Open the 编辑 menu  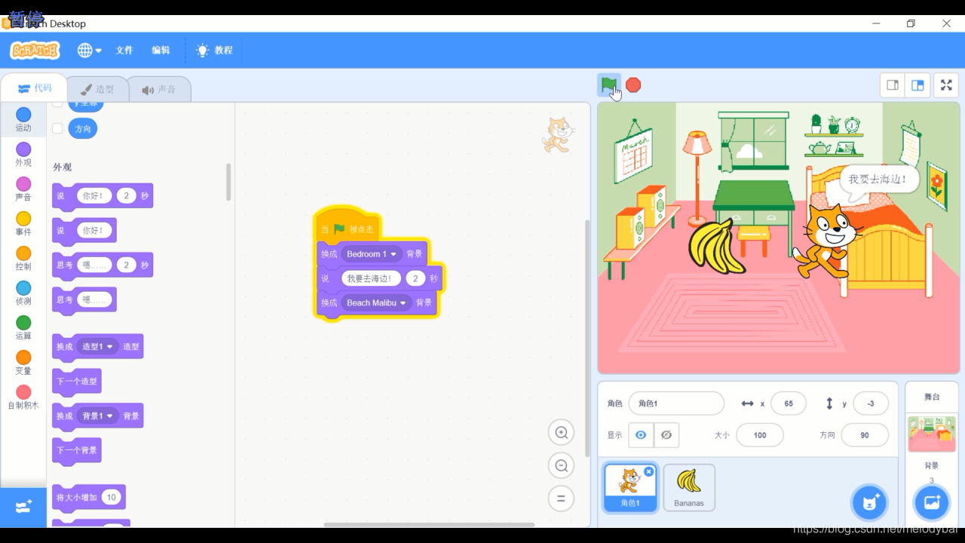point(161,51)
